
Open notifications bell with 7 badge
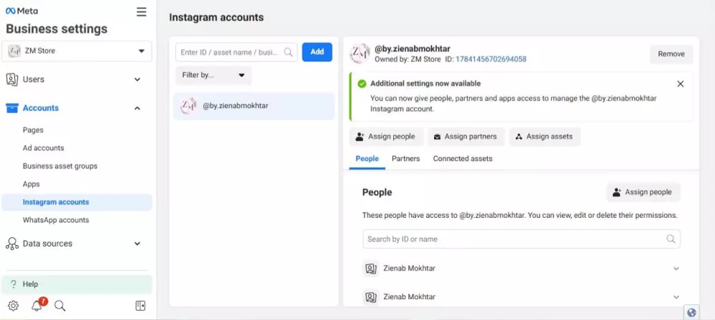point(37,306)
